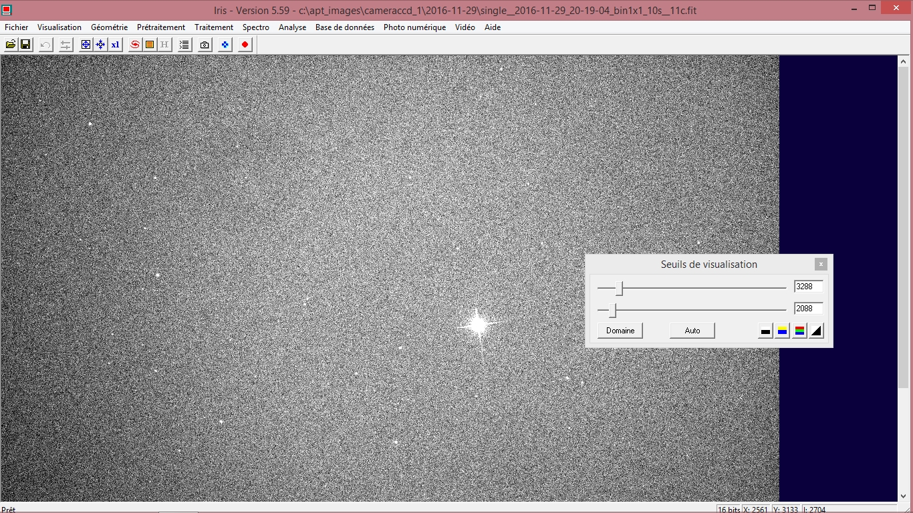913x513 pixels.
Task: Open the Géométrie menu
Action: click(x=110, y=27)
